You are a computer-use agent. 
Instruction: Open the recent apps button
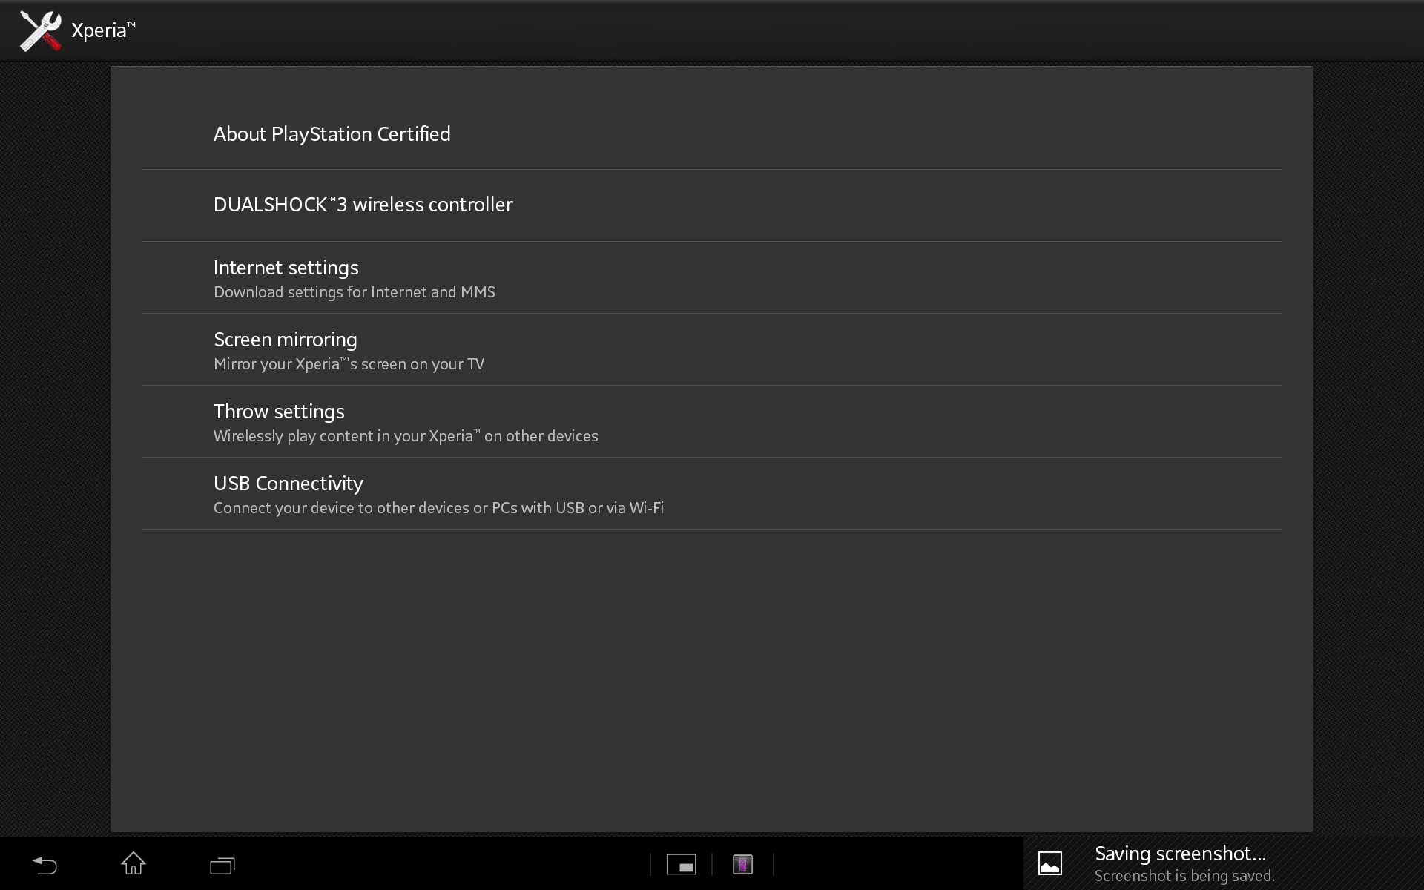point(222,866)
